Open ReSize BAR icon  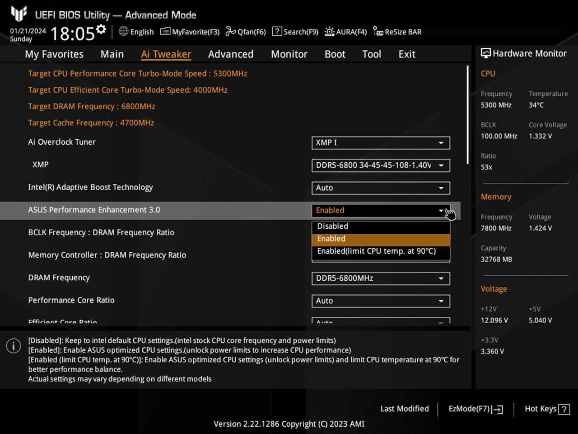point(378,31)
